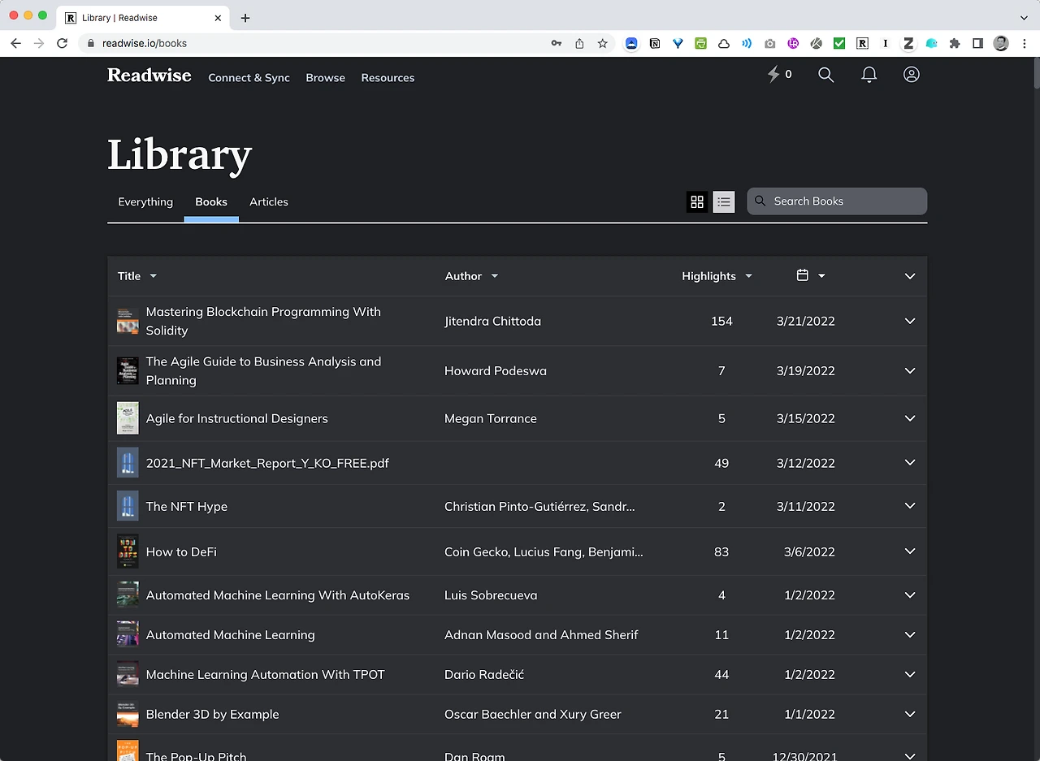Open Automated Machine Learning With AutoKeras
The height and width of the screenshot is (761, 1040).
pos(278,595)
